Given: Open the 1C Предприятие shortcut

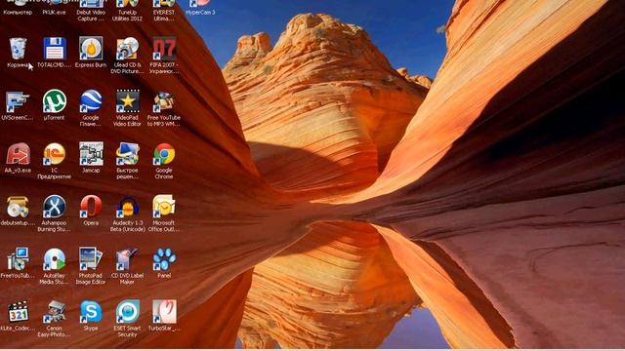Looking at the screenshot, I should coord(55,154).
